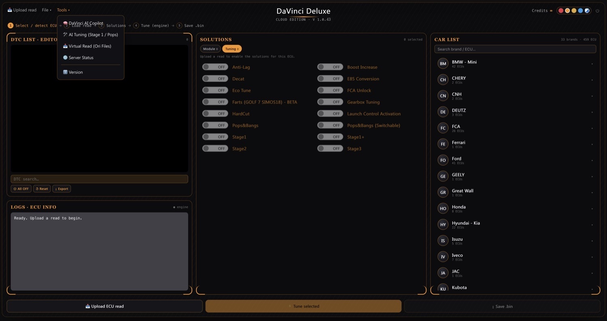Click the CH avatar for CHERY

click(x=443, y=80)
